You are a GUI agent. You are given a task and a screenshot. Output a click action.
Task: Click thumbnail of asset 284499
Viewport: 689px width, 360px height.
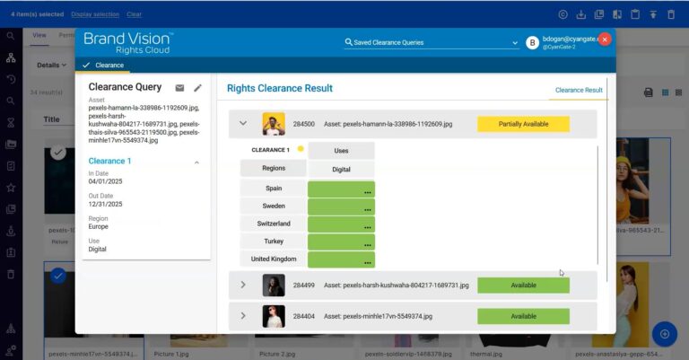tap(274, 285)
